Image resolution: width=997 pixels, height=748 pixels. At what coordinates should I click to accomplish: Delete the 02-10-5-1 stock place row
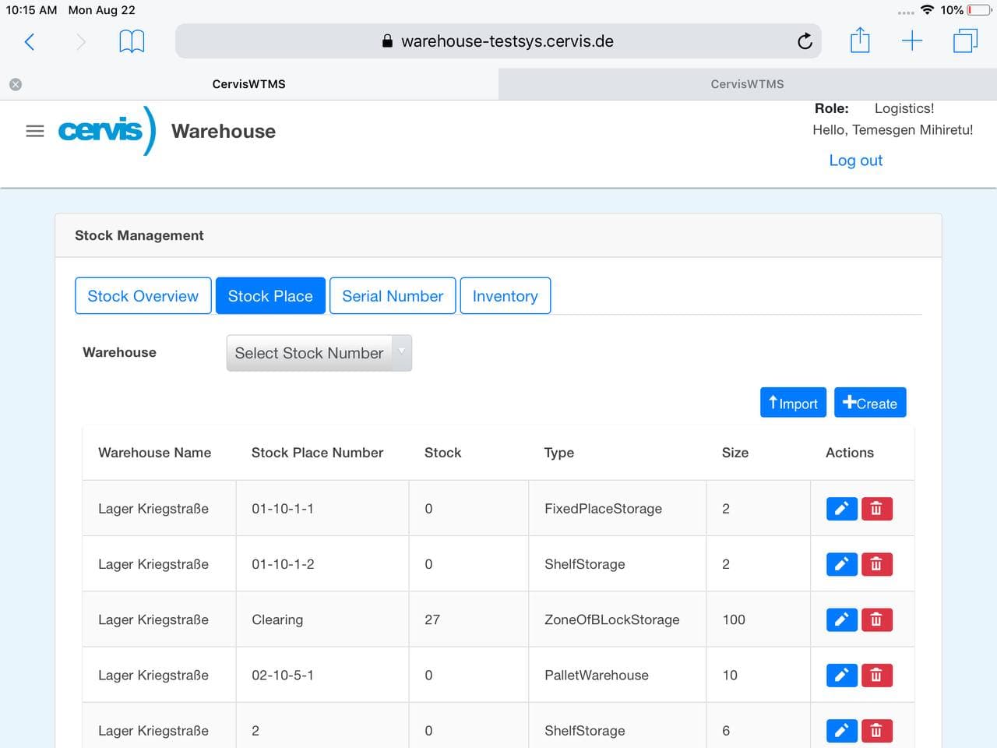click(876, 675)
